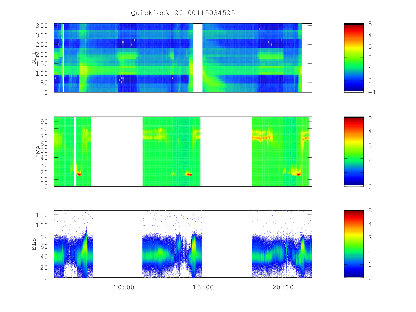Select the NPI axis label
Viewport: 416px width, 312px height.
click(x=34, y=58)
